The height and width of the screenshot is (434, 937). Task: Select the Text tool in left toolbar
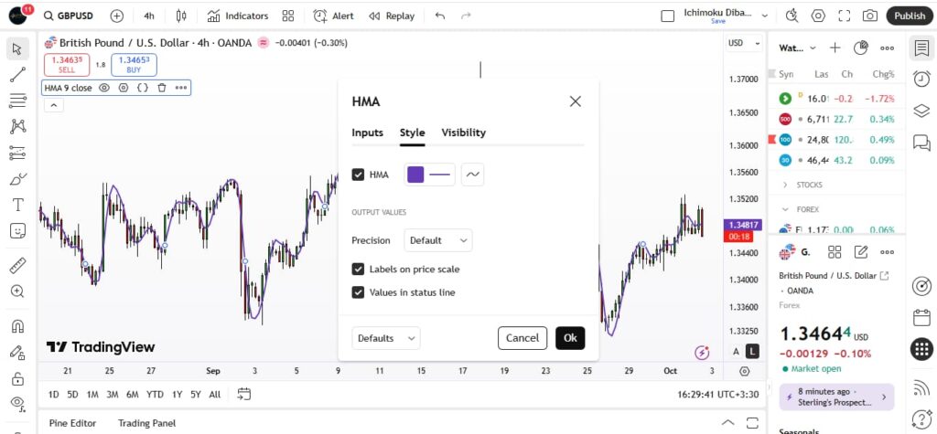pos(16,205)
